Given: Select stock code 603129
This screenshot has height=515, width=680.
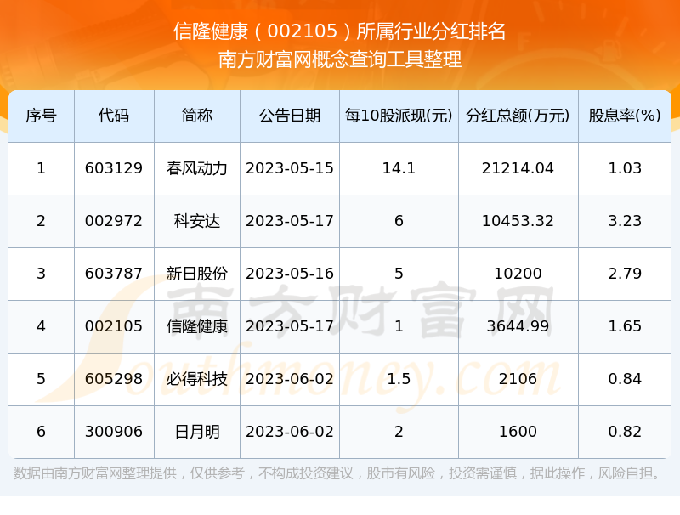Looking at the screenshot, I should point(114,168).
